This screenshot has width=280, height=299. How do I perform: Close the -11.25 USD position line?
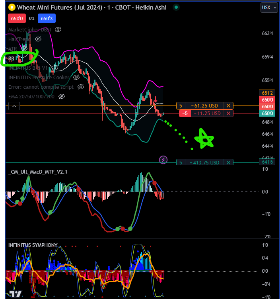pos(228,113)
